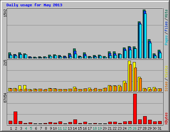This screenshot has width=170, height=132.
Task: Click the green weekend day 4 label
Action: click(x=26, y=128)
